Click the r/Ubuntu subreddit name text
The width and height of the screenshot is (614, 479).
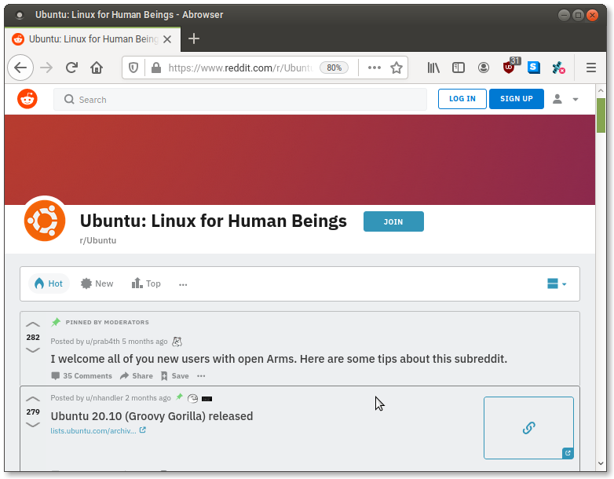click(x=98, y=240)
